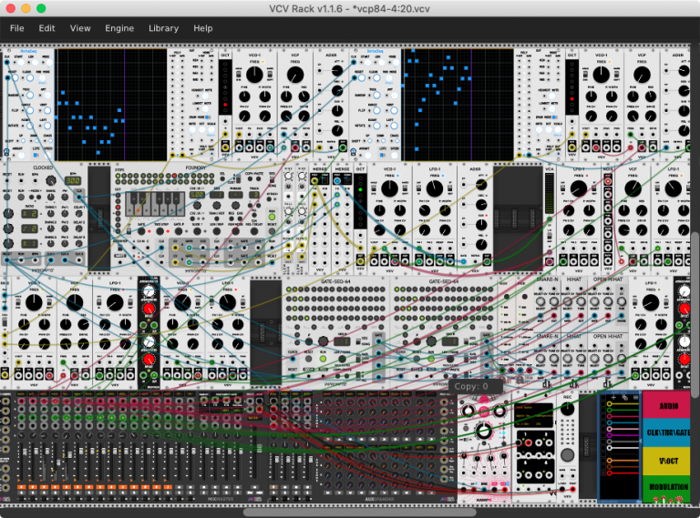Open the File menu
Image resolution: width=700 pixels, height=518 pixels.
point(17,28)
